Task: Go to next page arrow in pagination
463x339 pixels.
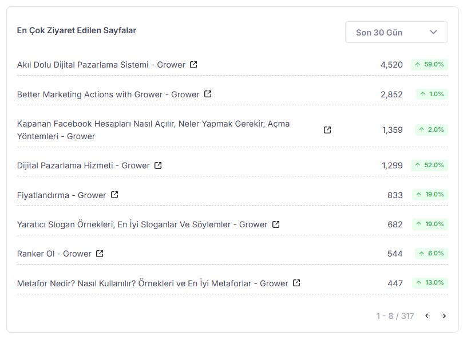Action: [444, 316]
